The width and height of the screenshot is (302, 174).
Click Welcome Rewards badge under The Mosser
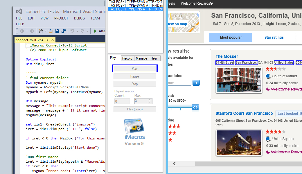284,89
